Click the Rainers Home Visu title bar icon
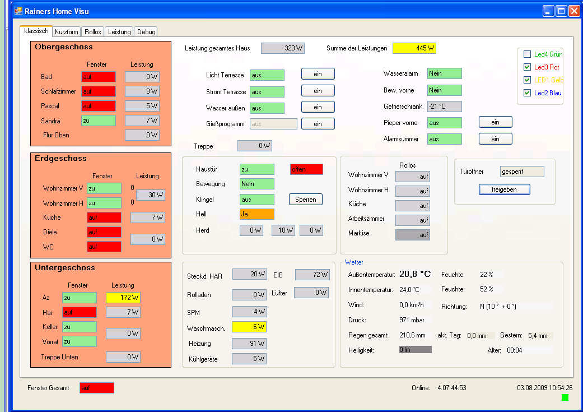583x412 pixels. (18, 11)
